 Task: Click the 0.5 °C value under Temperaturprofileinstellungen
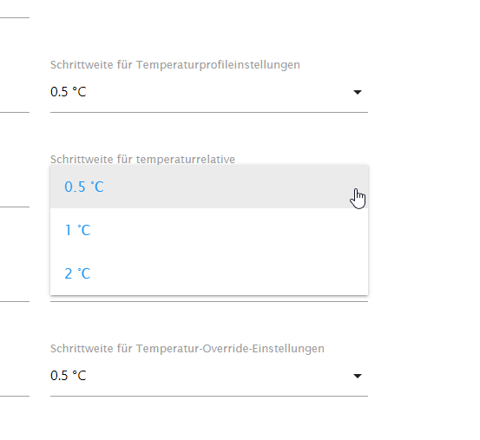(69, 92)
